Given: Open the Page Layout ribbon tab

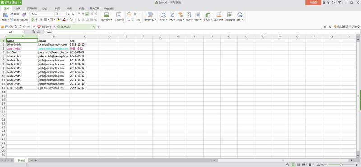Looking at the screenshot, I should pos(32,9).
